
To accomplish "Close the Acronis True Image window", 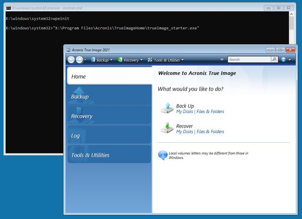I will (290, 50).
